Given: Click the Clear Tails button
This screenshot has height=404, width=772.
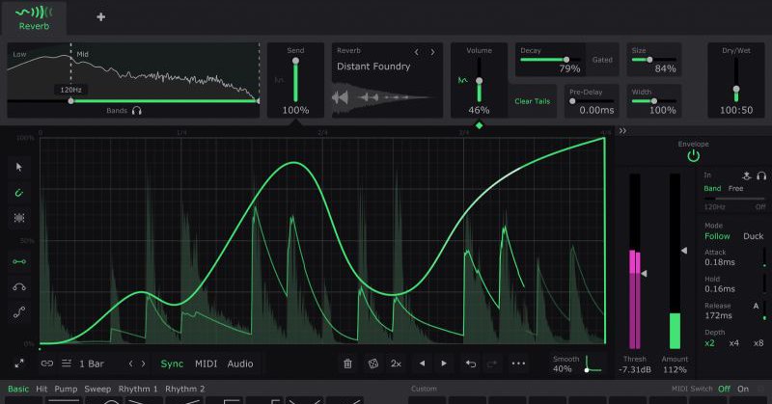Looking at the screenshot, I should click(533, 101).
